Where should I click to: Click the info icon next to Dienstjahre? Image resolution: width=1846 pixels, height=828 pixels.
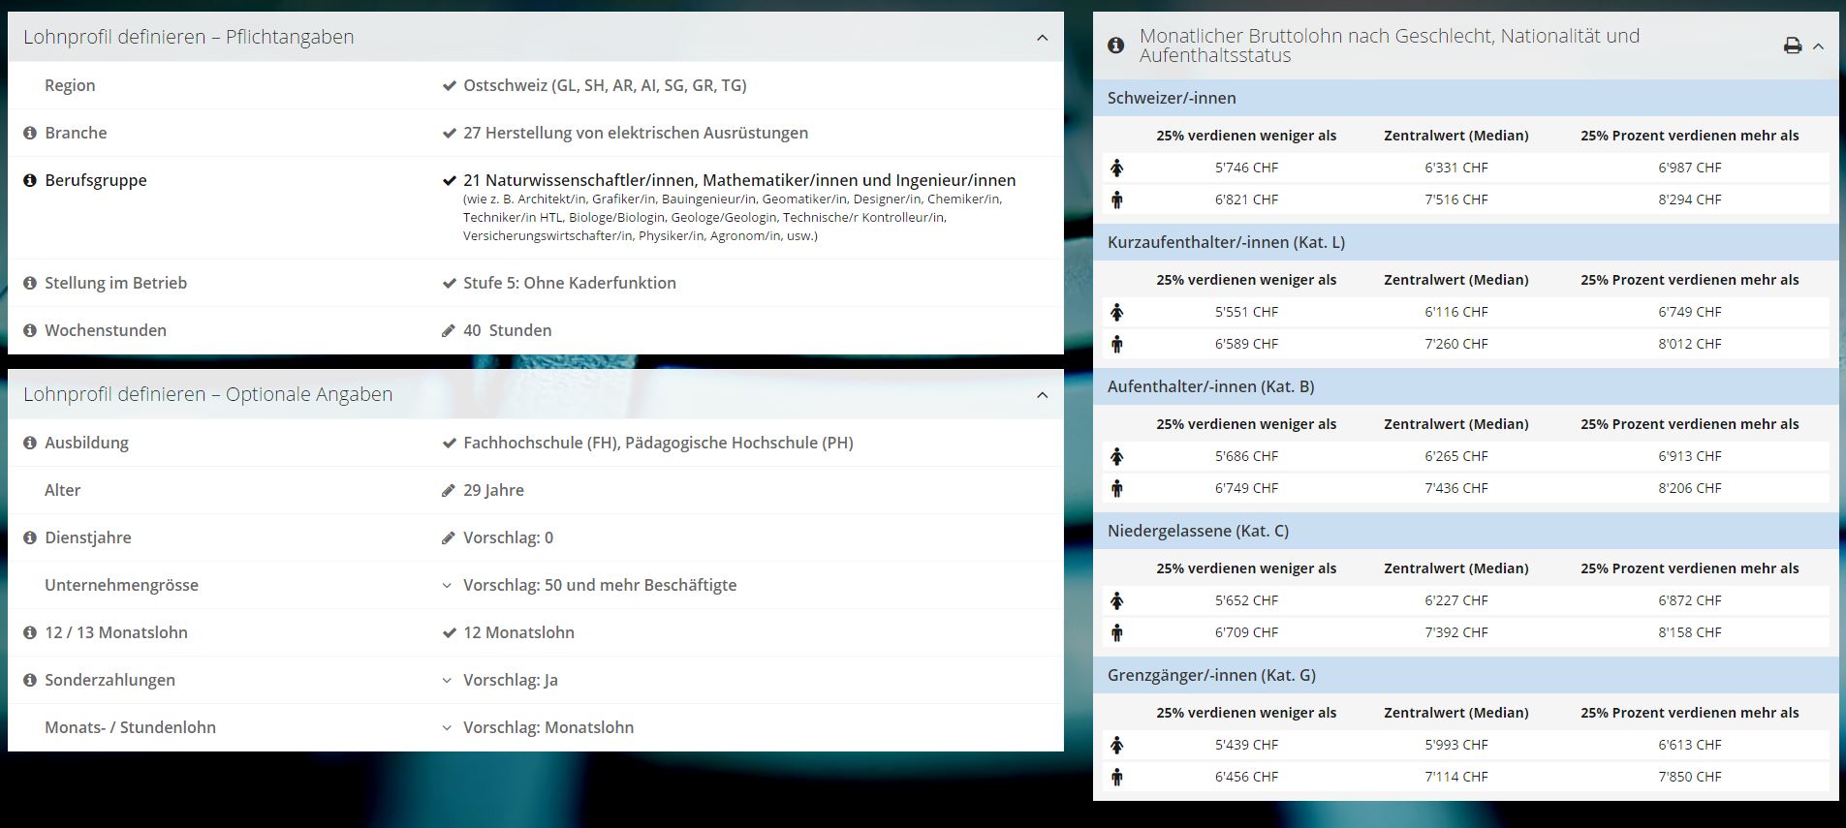click(x=30, y=537)
